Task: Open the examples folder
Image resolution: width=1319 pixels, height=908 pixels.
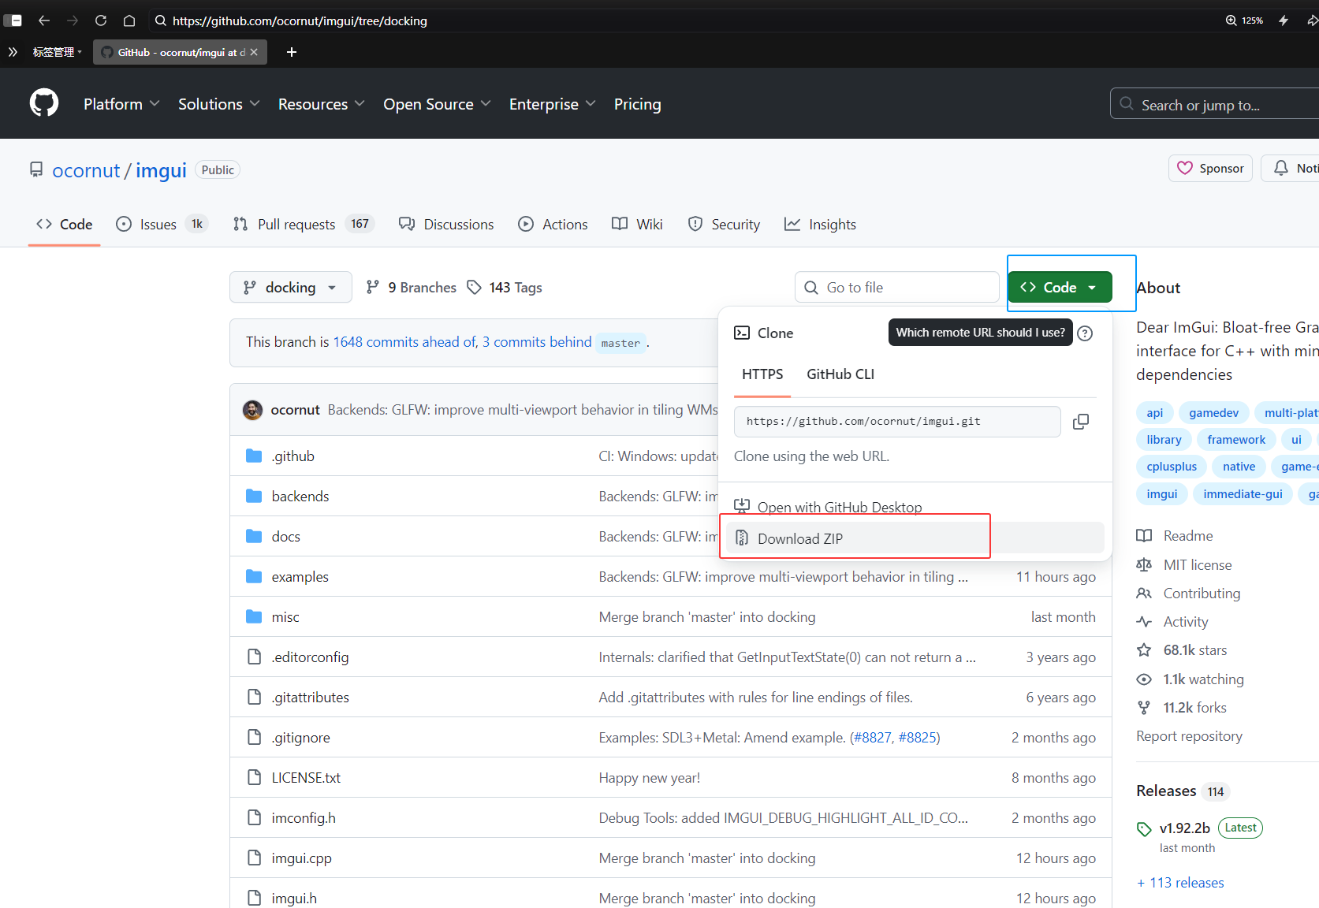Action: point(300,577)
